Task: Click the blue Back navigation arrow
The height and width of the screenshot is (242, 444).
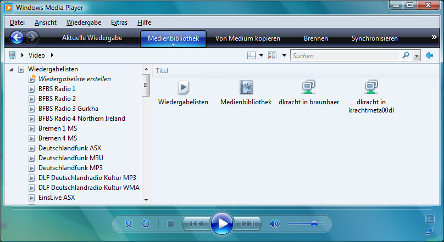Action: (17, 38)
